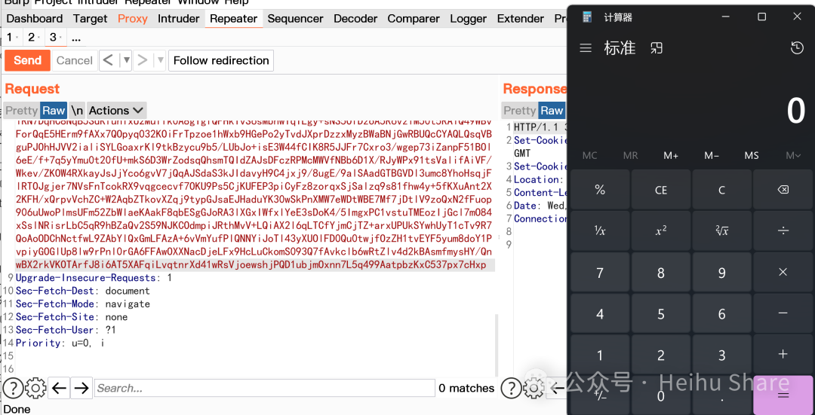
Task: Open the Dashboard tab
Action: [34, 19]
